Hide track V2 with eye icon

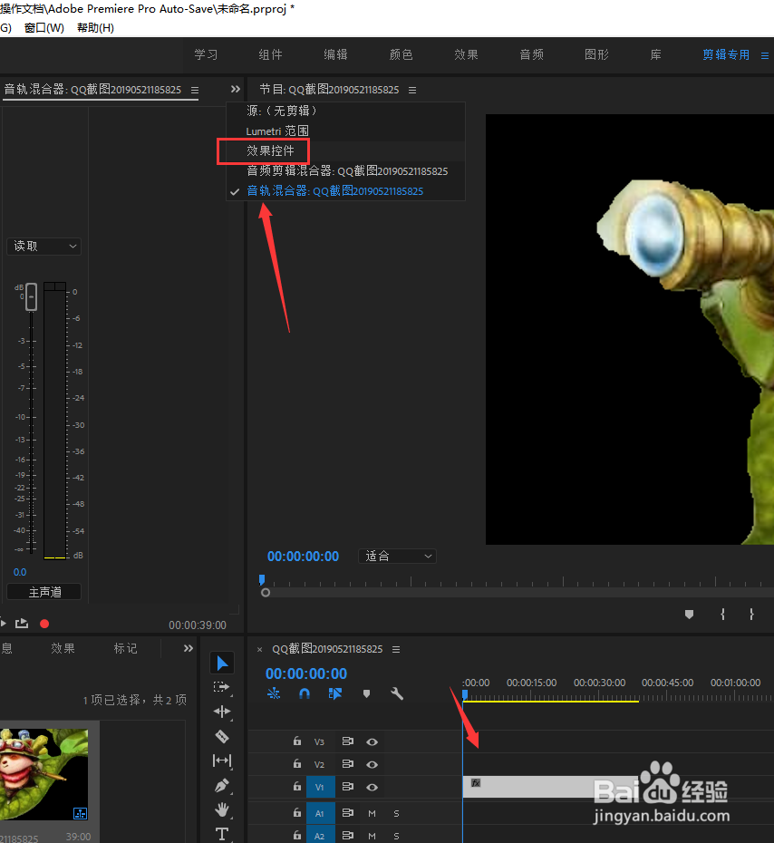click(x=372, y=764)
